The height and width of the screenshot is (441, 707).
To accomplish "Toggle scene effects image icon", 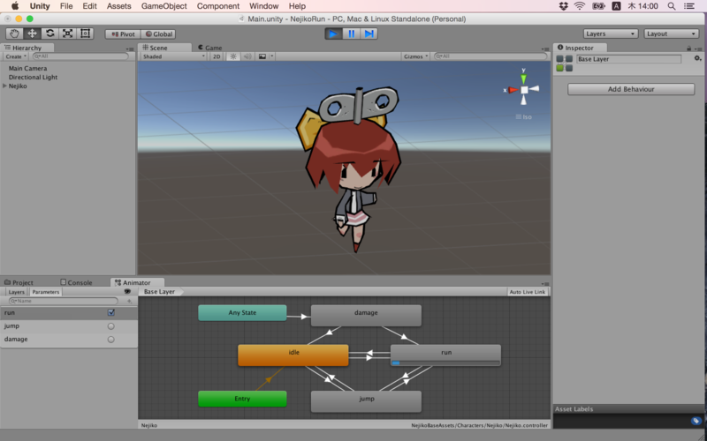I will pos(262,56).
